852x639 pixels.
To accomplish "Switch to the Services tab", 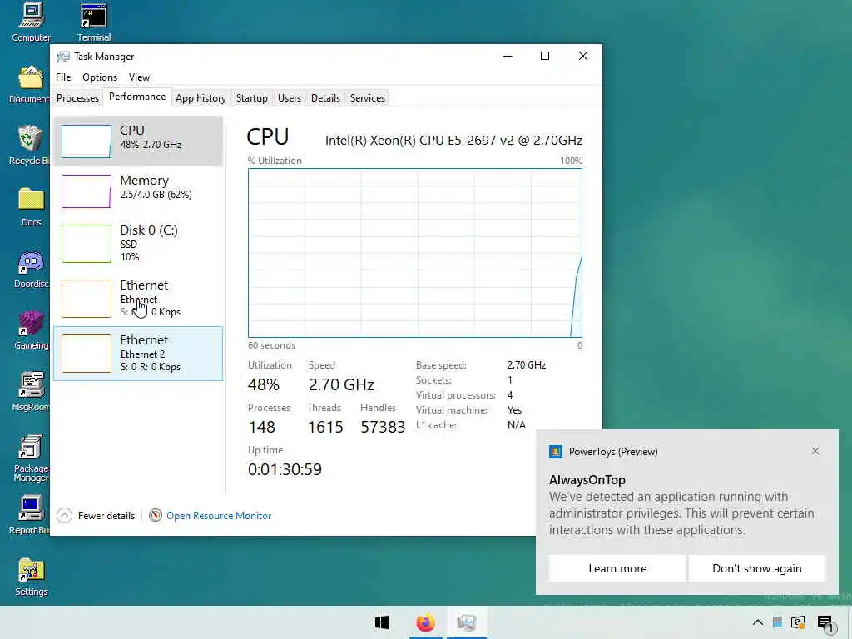I will coord(367,98).
